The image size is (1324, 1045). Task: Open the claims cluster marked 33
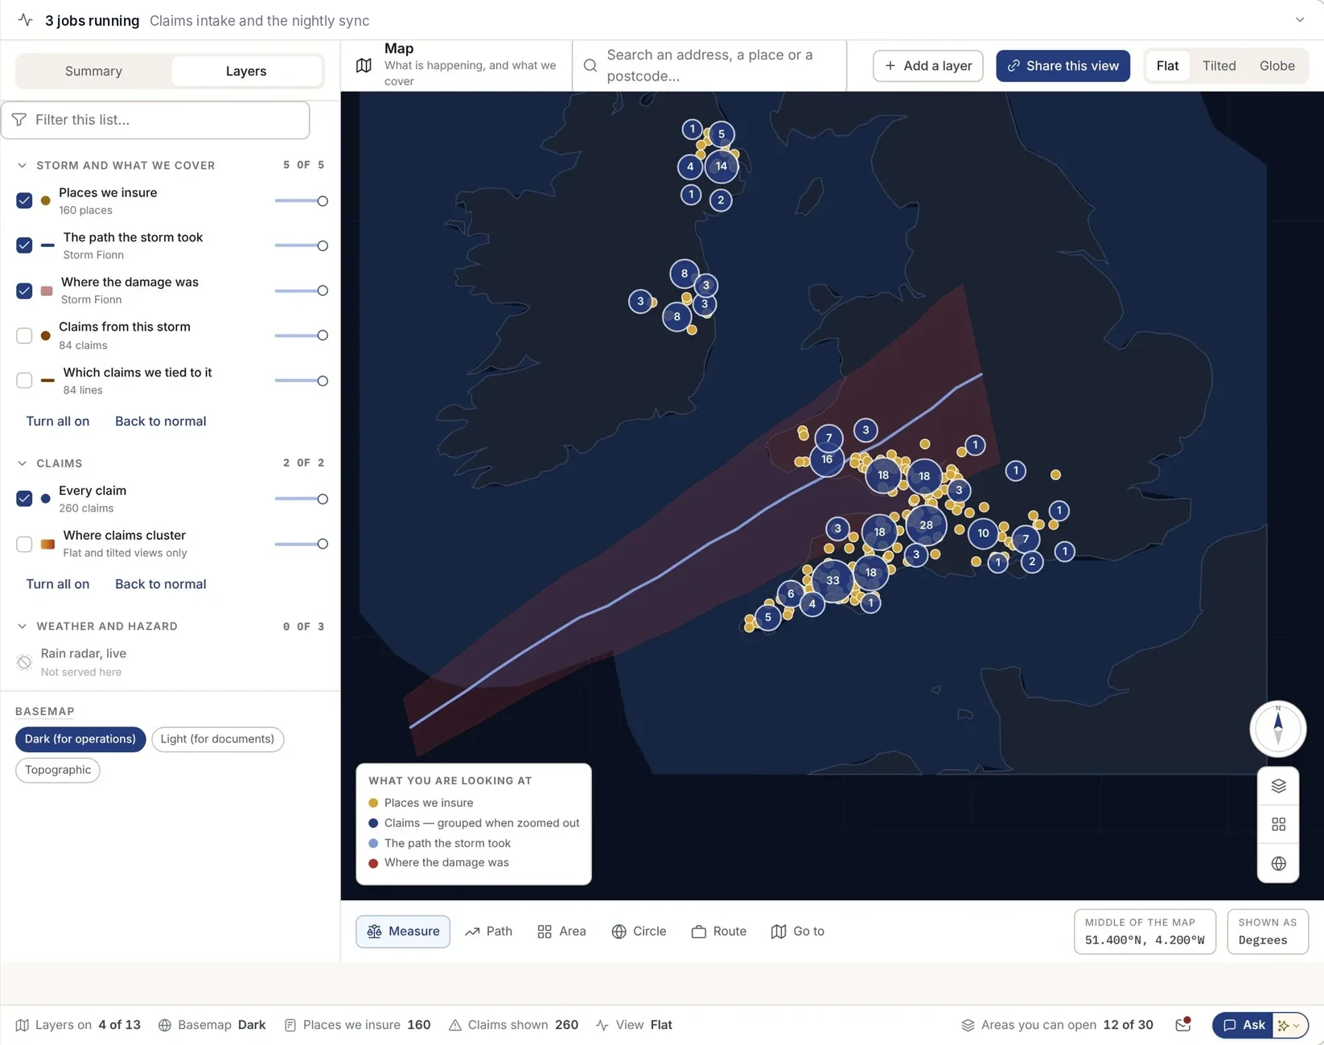pos(833,580)
